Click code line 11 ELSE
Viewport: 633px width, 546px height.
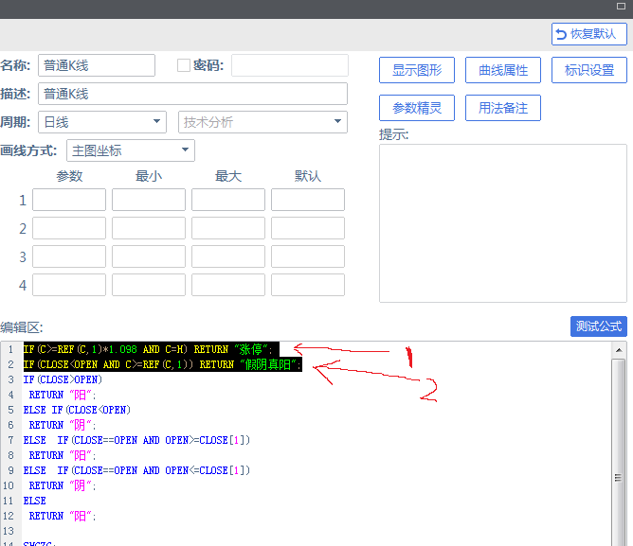click(x=34, y=501)
